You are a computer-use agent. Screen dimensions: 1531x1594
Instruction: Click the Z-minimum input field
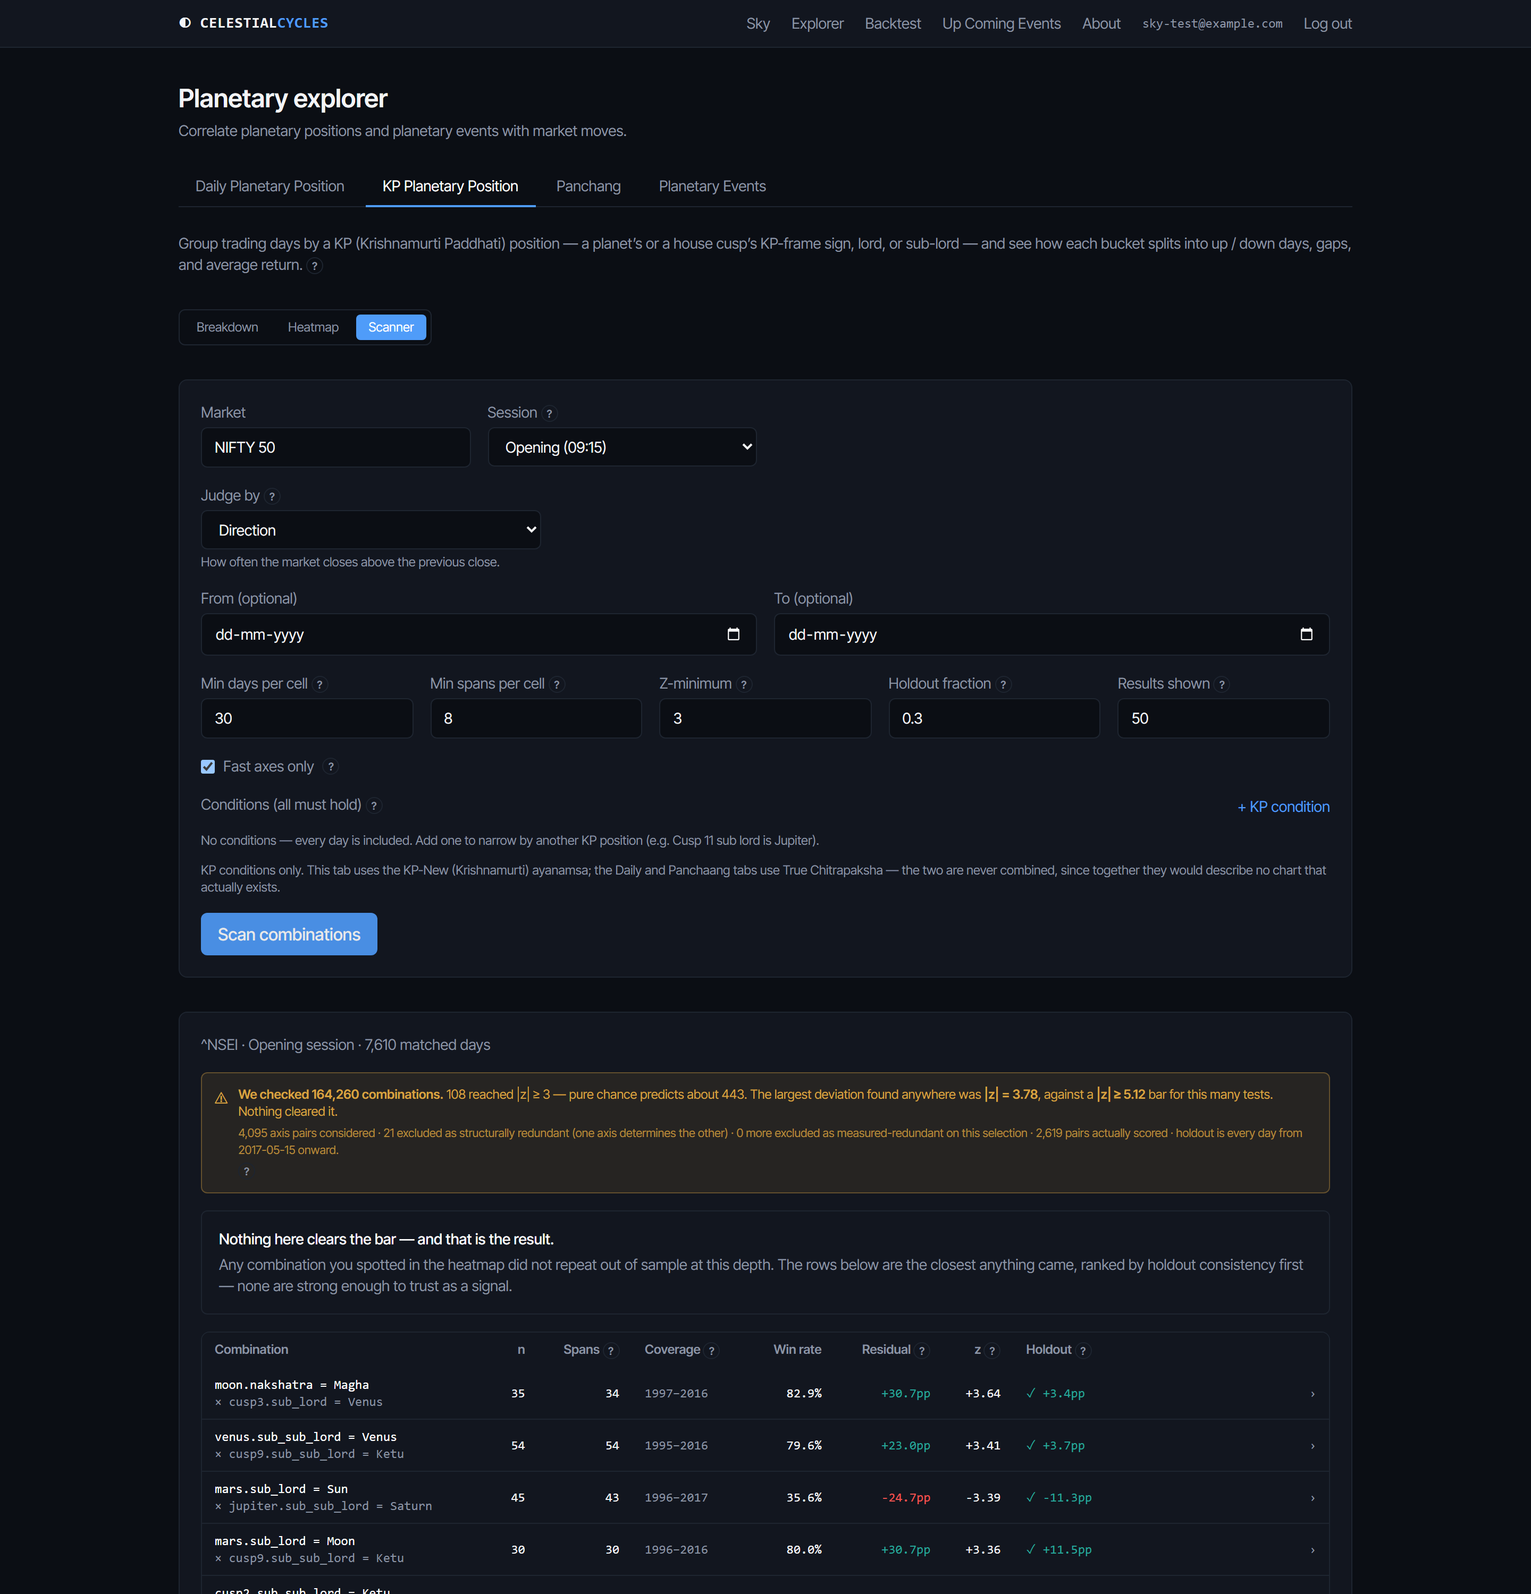coord(764,718)
